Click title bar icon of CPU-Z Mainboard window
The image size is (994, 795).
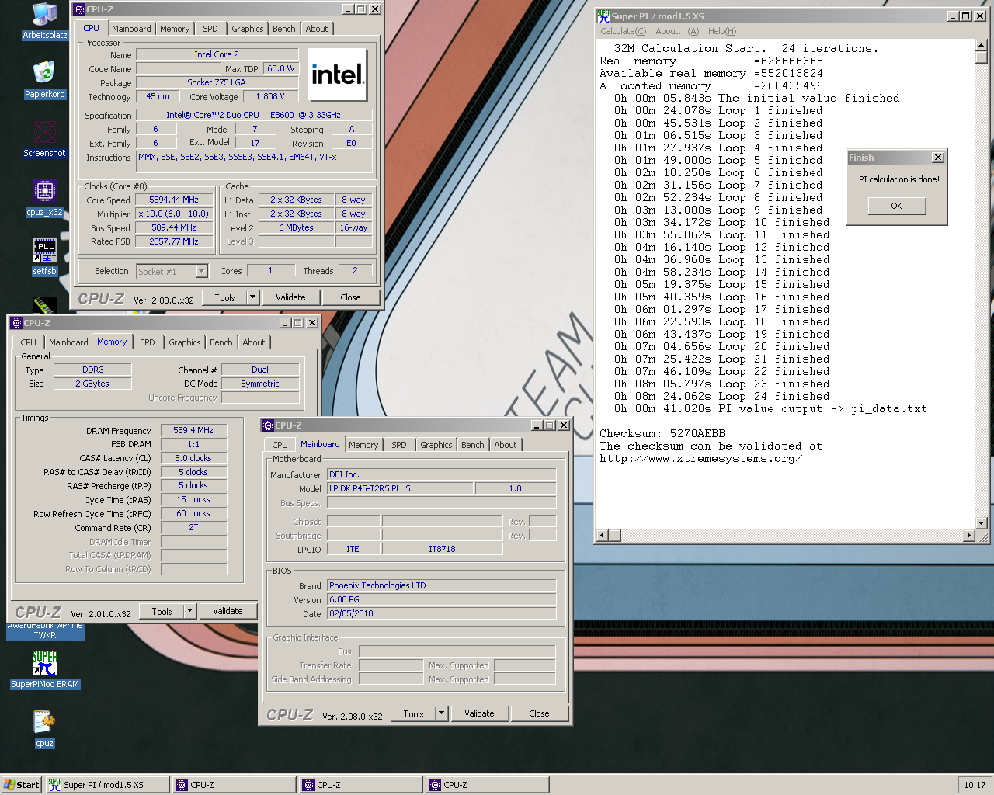tap(268, 425)
